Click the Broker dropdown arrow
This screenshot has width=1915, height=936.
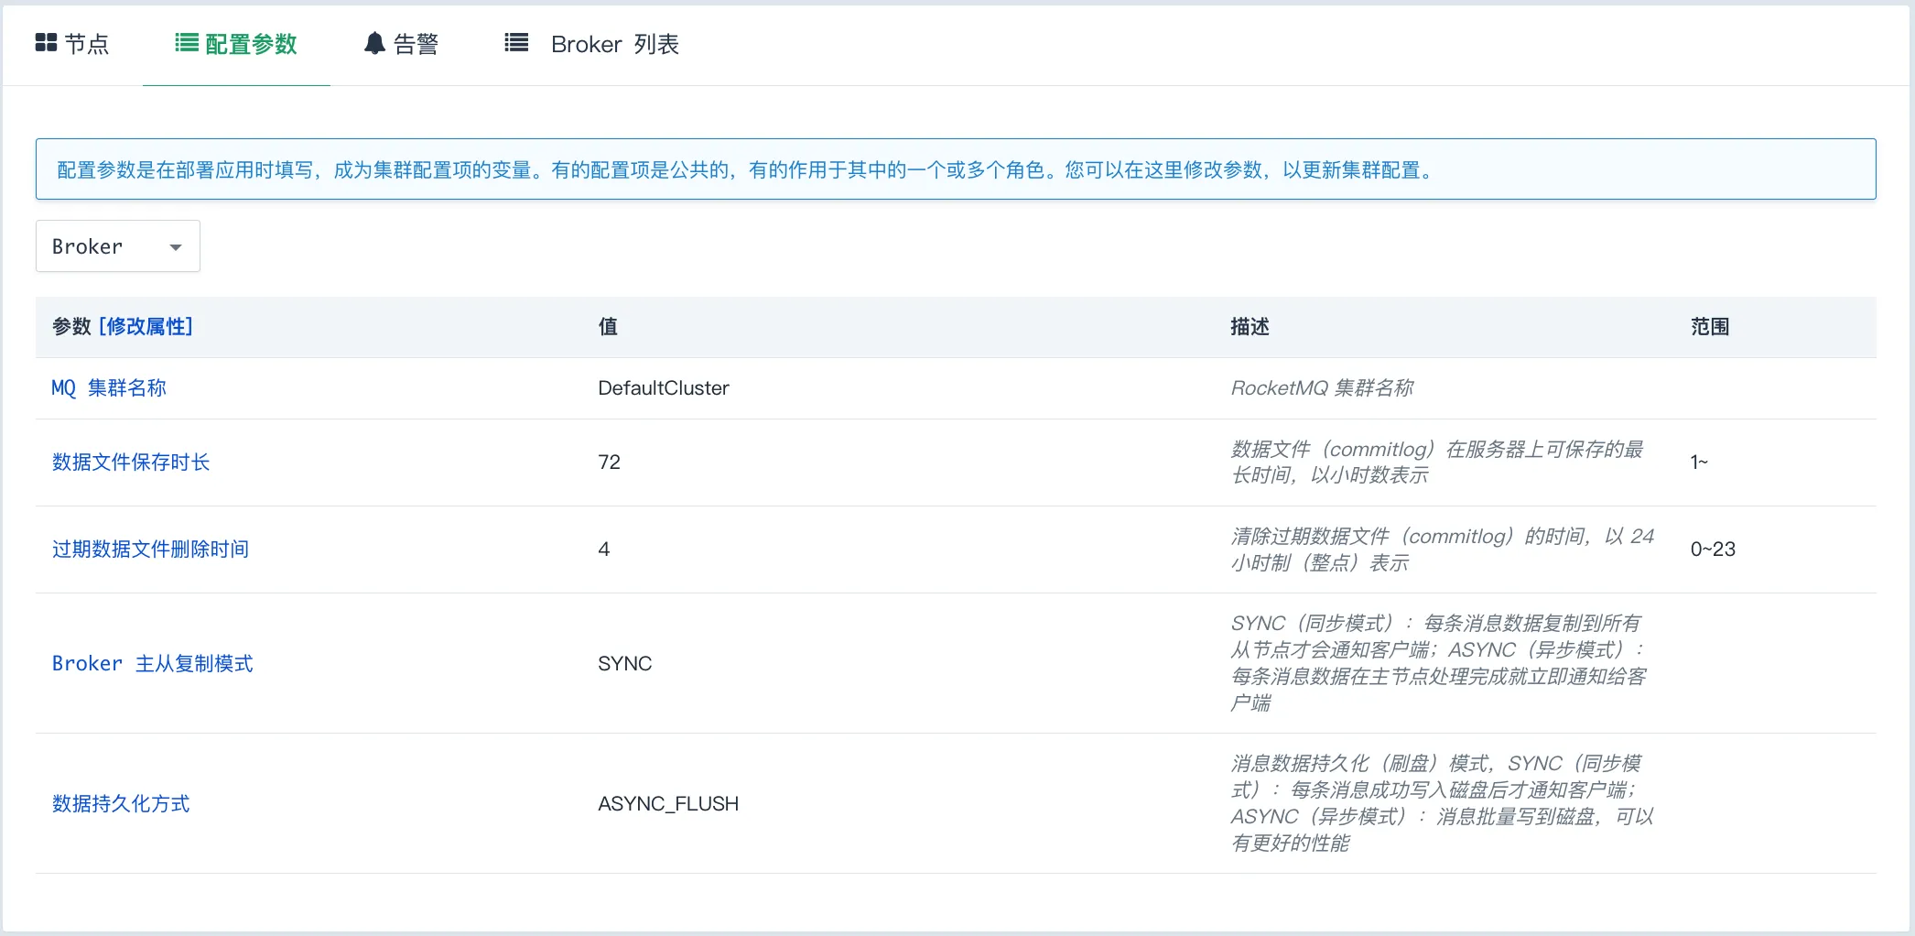(176, 247)
